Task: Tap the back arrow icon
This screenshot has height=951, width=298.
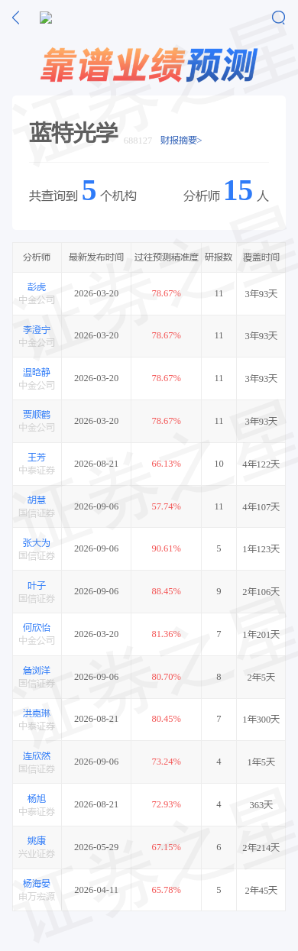Action: tap(15, 18)
